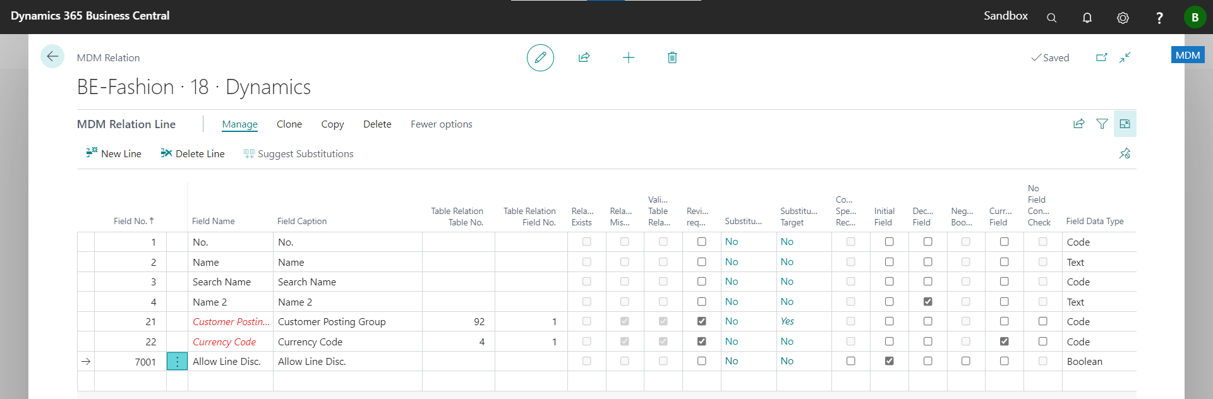Toggle Initial Field checkbox for No. row
Viewport: 1213px width, 399px height.
coord(889,242)
